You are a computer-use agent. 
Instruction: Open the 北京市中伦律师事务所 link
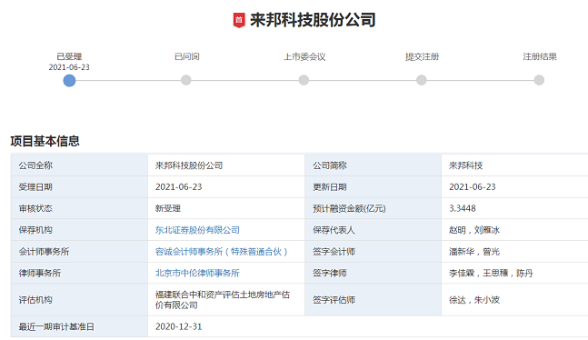click(197, 273)
